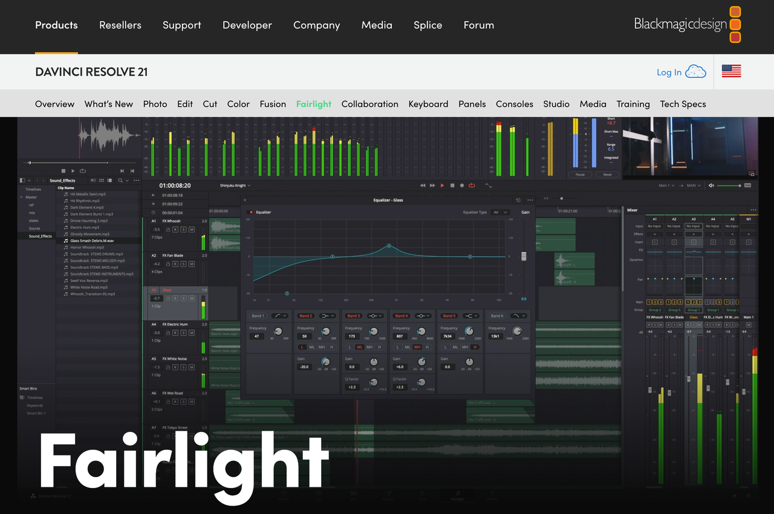
Task: Toggle the Equalizer enable switch
Action: pos(251,212)
